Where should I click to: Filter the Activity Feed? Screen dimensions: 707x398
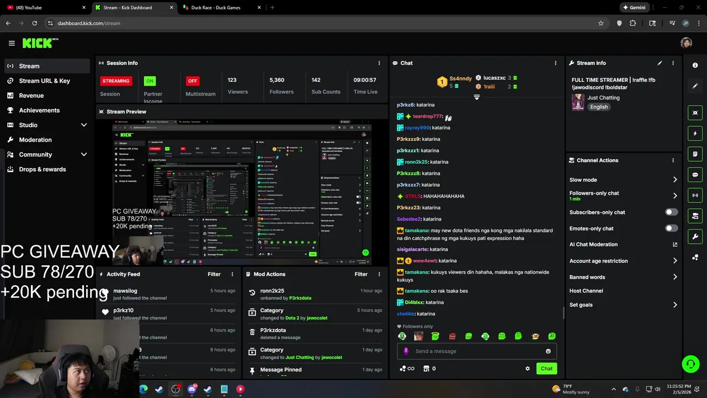(214, 274)
